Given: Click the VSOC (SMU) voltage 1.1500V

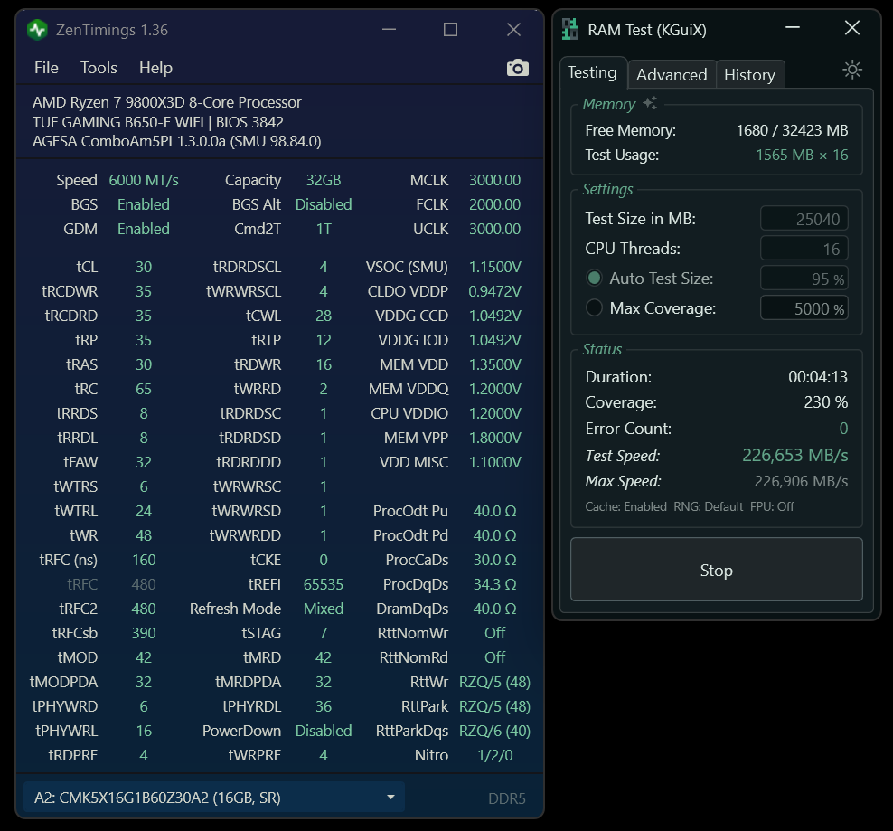Looking at the screenshot, I should 495,267.
